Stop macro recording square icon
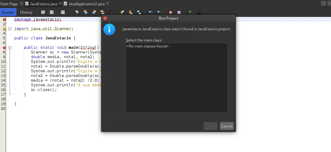This screenshot has width=331, height=152. [179, 13]
